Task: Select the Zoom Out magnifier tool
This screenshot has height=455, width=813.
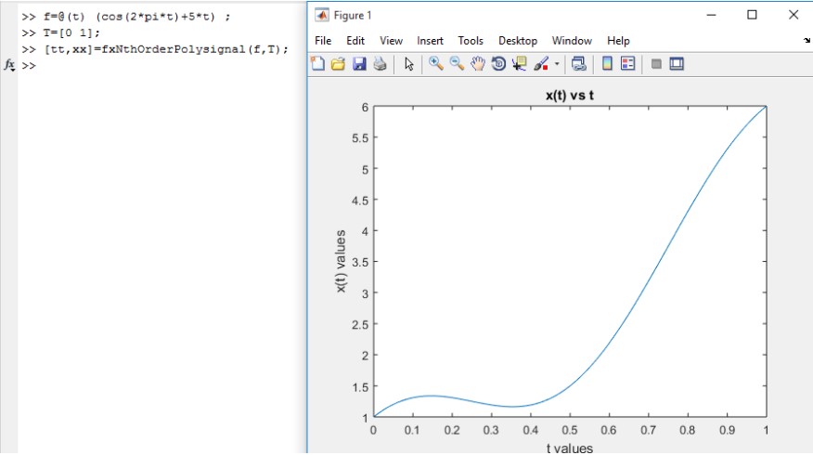Action: click(x=457, y=64)
